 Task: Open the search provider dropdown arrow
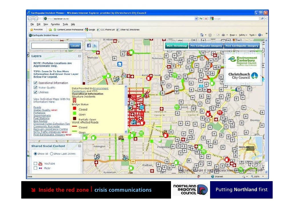click(266, 18)
